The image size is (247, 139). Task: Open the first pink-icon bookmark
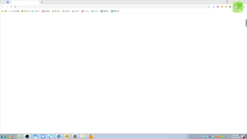(46, 11)
